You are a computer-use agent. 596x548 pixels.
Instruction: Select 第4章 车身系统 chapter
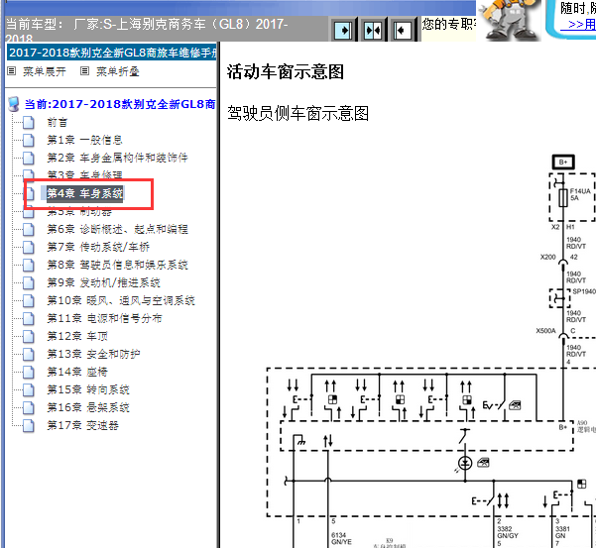(84, 193)
